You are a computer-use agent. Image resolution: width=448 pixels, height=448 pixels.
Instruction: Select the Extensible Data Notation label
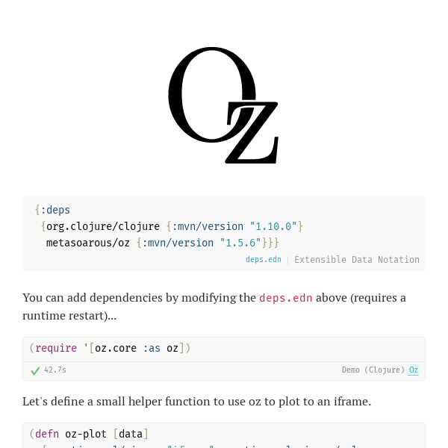(x=357, y=259)
